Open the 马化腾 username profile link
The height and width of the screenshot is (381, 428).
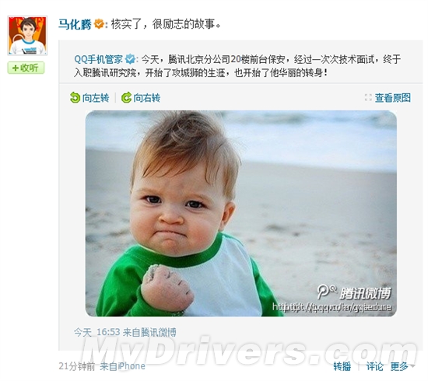pyautogui.click(x=75, y=24)
